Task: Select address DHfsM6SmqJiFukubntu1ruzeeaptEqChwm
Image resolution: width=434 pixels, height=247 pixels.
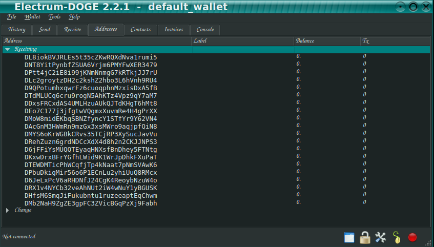Action: click(91, 196)
